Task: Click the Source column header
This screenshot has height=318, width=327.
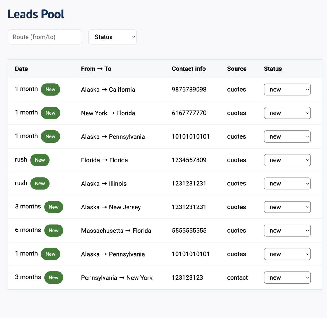Action: 236,69
